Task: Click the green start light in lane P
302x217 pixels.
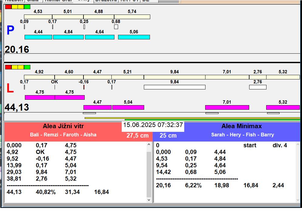Action: click(27, 7)
